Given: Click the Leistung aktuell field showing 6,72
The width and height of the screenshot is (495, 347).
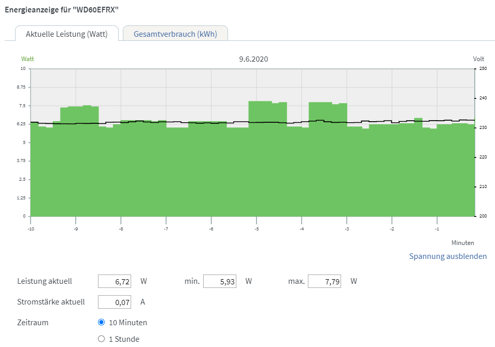Looking at the screenshot, I should pos(114,281).
